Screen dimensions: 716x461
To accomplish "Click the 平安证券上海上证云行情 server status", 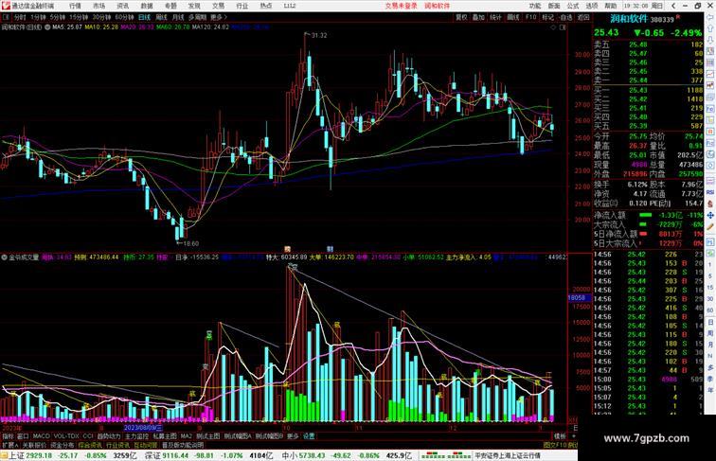I will tap(508, 455).
